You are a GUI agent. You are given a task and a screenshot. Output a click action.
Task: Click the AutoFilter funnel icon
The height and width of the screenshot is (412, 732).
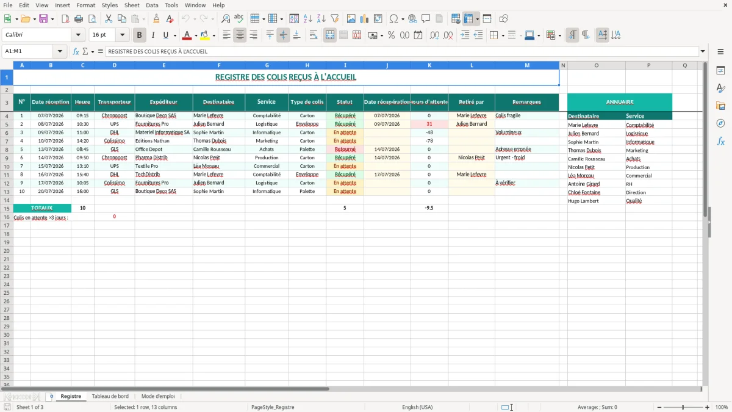tap(334, 19)
